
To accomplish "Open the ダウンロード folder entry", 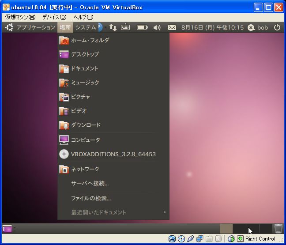I will click(113, 125).
